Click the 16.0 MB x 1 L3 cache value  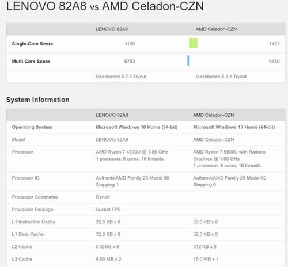click(x=206, y=259)
